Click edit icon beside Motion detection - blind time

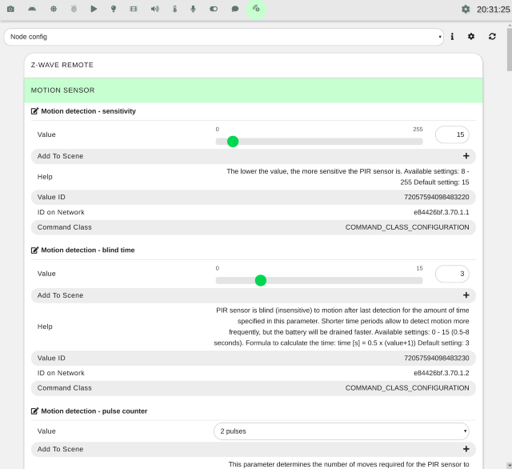(35, 251)
